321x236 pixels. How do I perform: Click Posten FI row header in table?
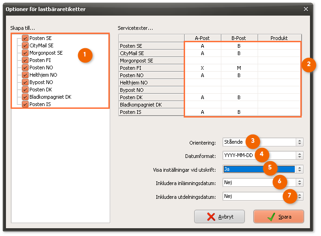(151, 68)
